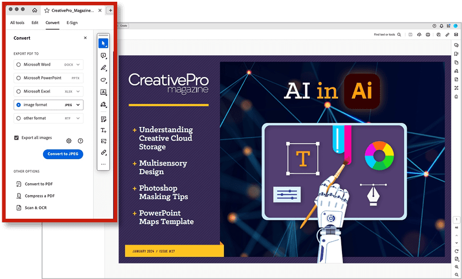Click the add image tool

[103, 142]
